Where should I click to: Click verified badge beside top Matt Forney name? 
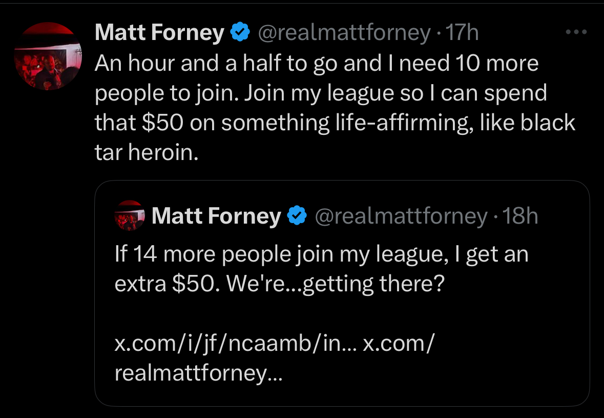[x=240, y=33]
